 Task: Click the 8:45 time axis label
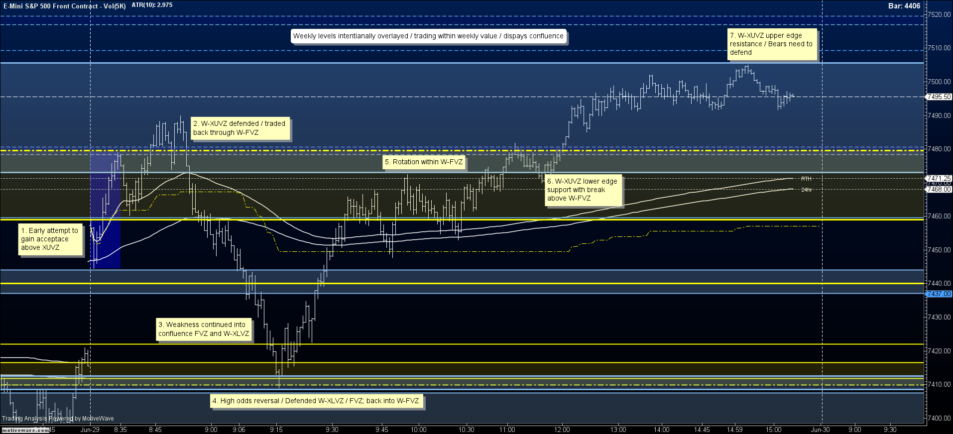click(x=155, y=430)
